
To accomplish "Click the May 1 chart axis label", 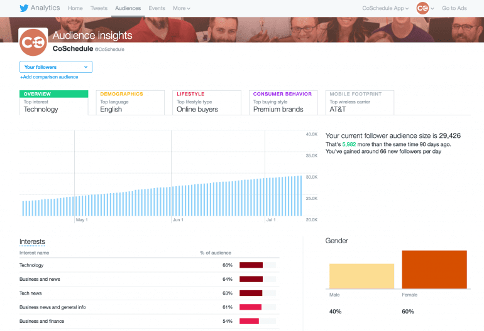I will click(82, 220).
